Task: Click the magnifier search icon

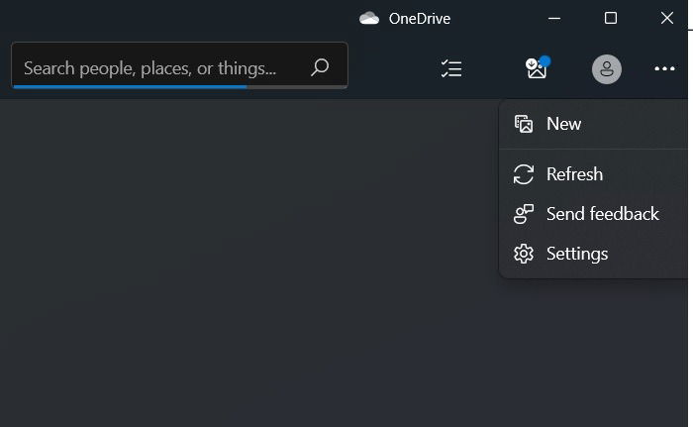Action: click(x=320, y=67)
